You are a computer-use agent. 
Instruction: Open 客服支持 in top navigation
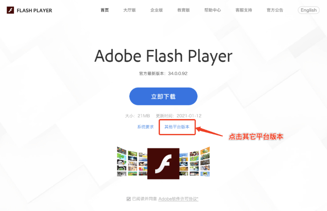244,10
